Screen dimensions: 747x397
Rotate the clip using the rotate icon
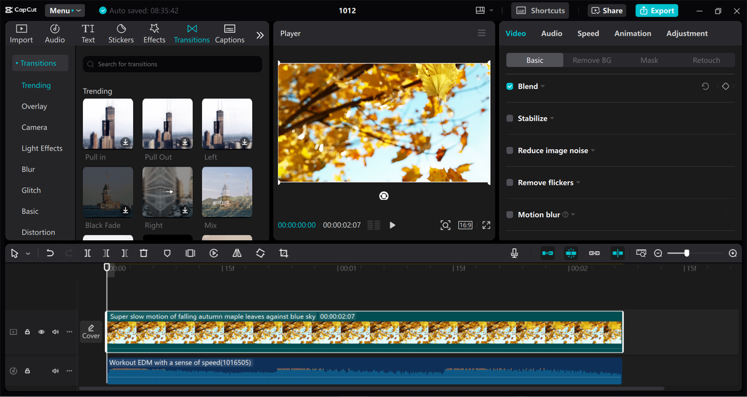pyautogui.click(x=260, y=253)
